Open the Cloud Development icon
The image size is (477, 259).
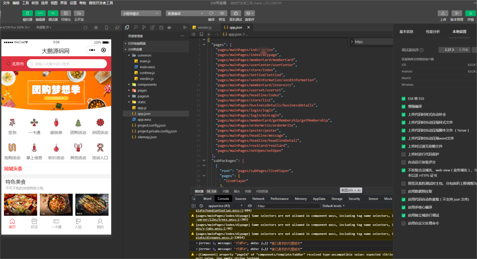tap(79, 13)
